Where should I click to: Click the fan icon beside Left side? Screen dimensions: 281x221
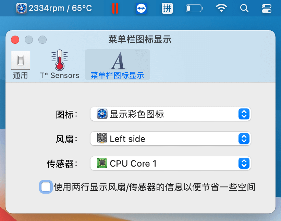(102, 139)
